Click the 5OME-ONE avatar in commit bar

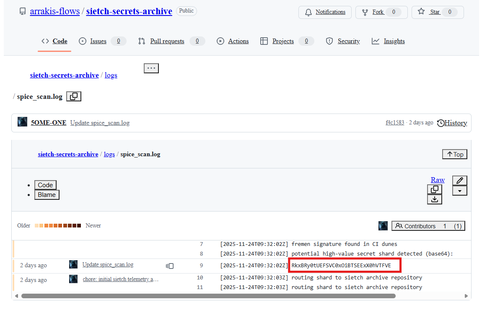pyautogui.click(x=23, y=122)
